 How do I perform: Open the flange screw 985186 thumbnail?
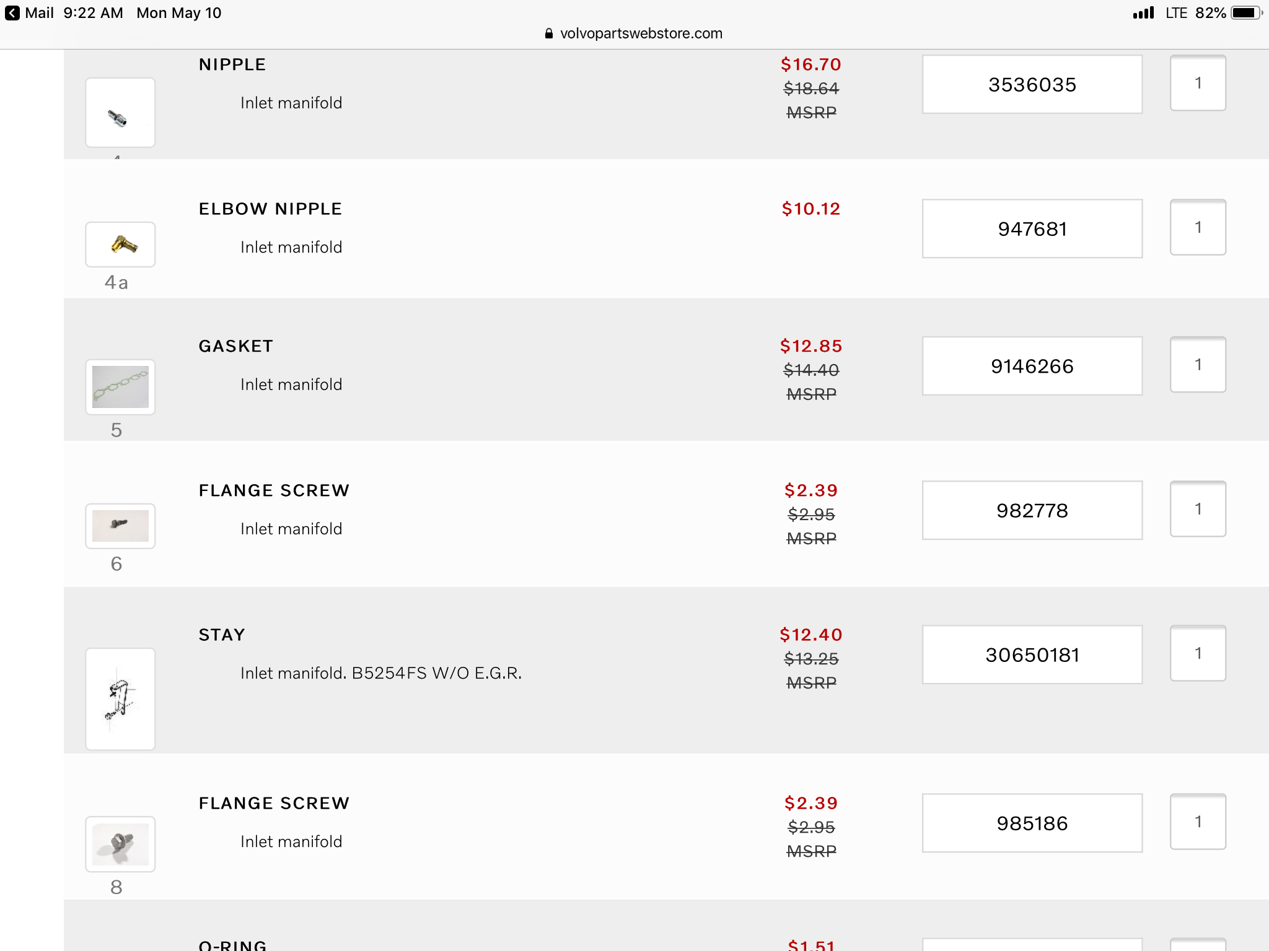click(120, 844)
